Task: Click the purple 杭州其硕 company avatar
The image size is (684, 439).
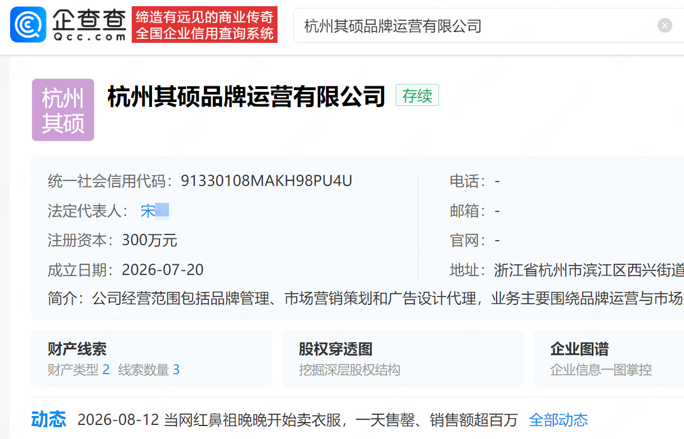Action: [63, 110]
